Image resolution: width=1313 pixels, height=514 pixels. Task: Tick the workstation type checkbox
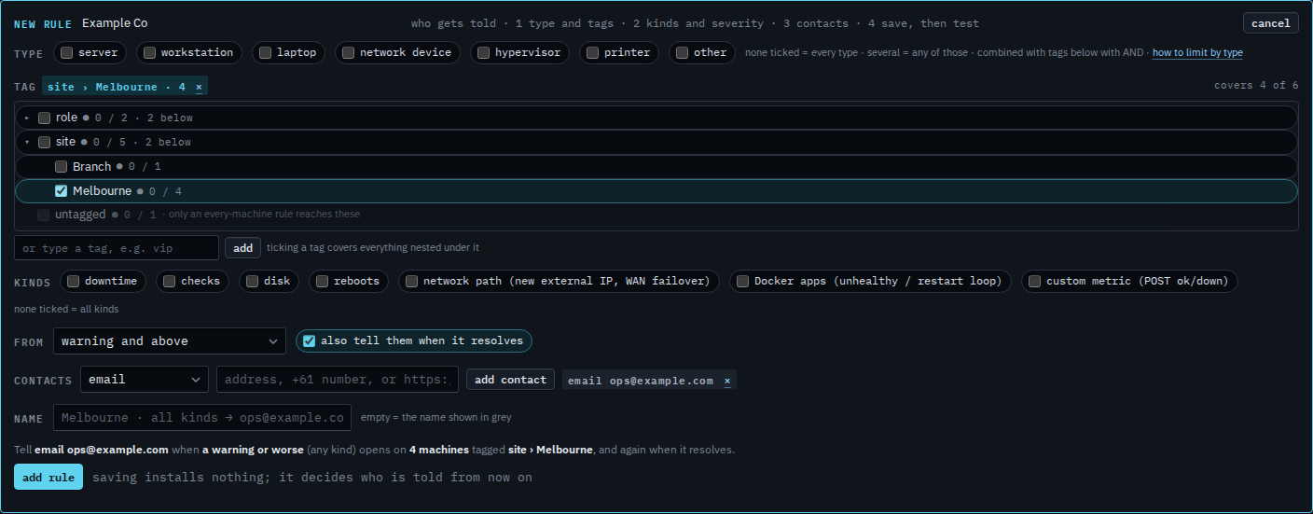(149, 52)
